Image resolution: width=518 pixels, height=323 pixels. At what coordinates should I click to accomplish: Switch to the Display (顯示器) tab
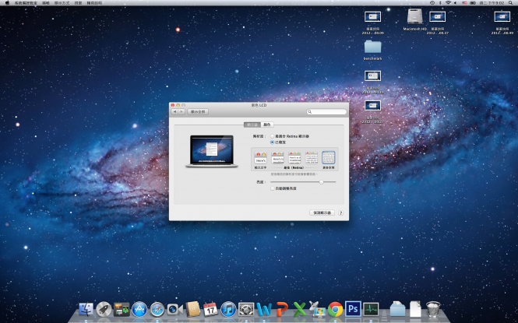[252, 125]
